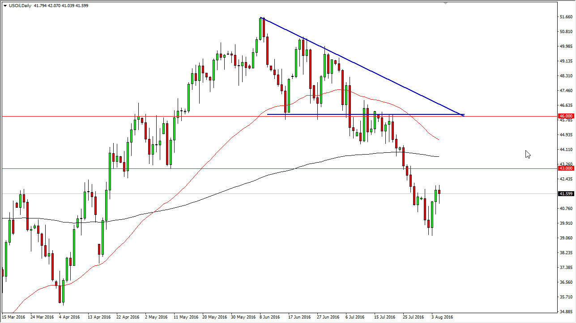Viewport: 576px width, 323px height.
Task: Click price axis label "51.660"
Action: tap(566, 17)
